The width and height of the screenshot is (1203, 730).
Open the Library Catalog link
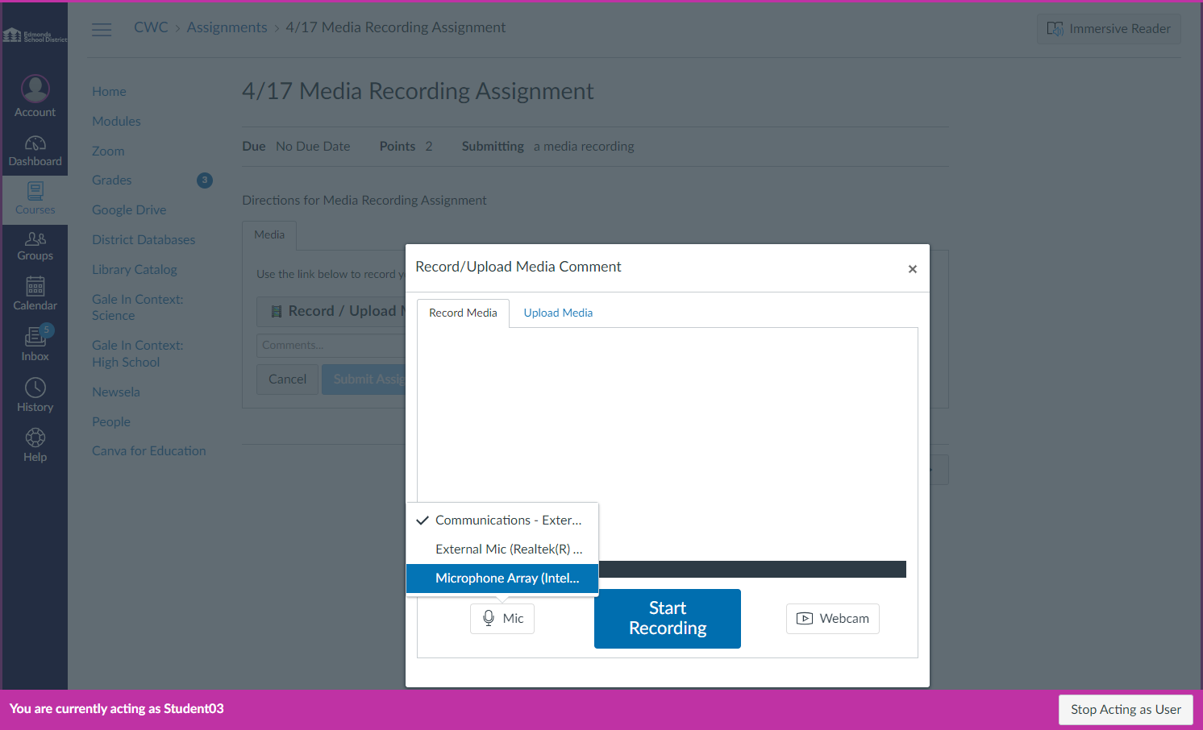[135, 270]
